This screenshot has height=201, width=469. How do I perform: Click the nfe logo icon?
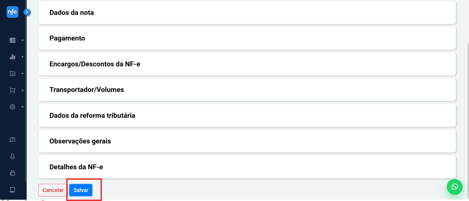(x=12, y=12)
